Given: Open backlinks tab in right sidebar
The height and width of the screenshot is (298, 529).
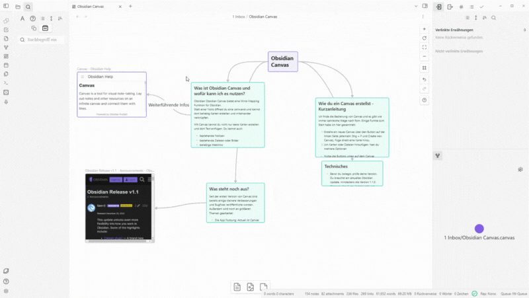Looking at the screenshot, I should click(438, 7).
